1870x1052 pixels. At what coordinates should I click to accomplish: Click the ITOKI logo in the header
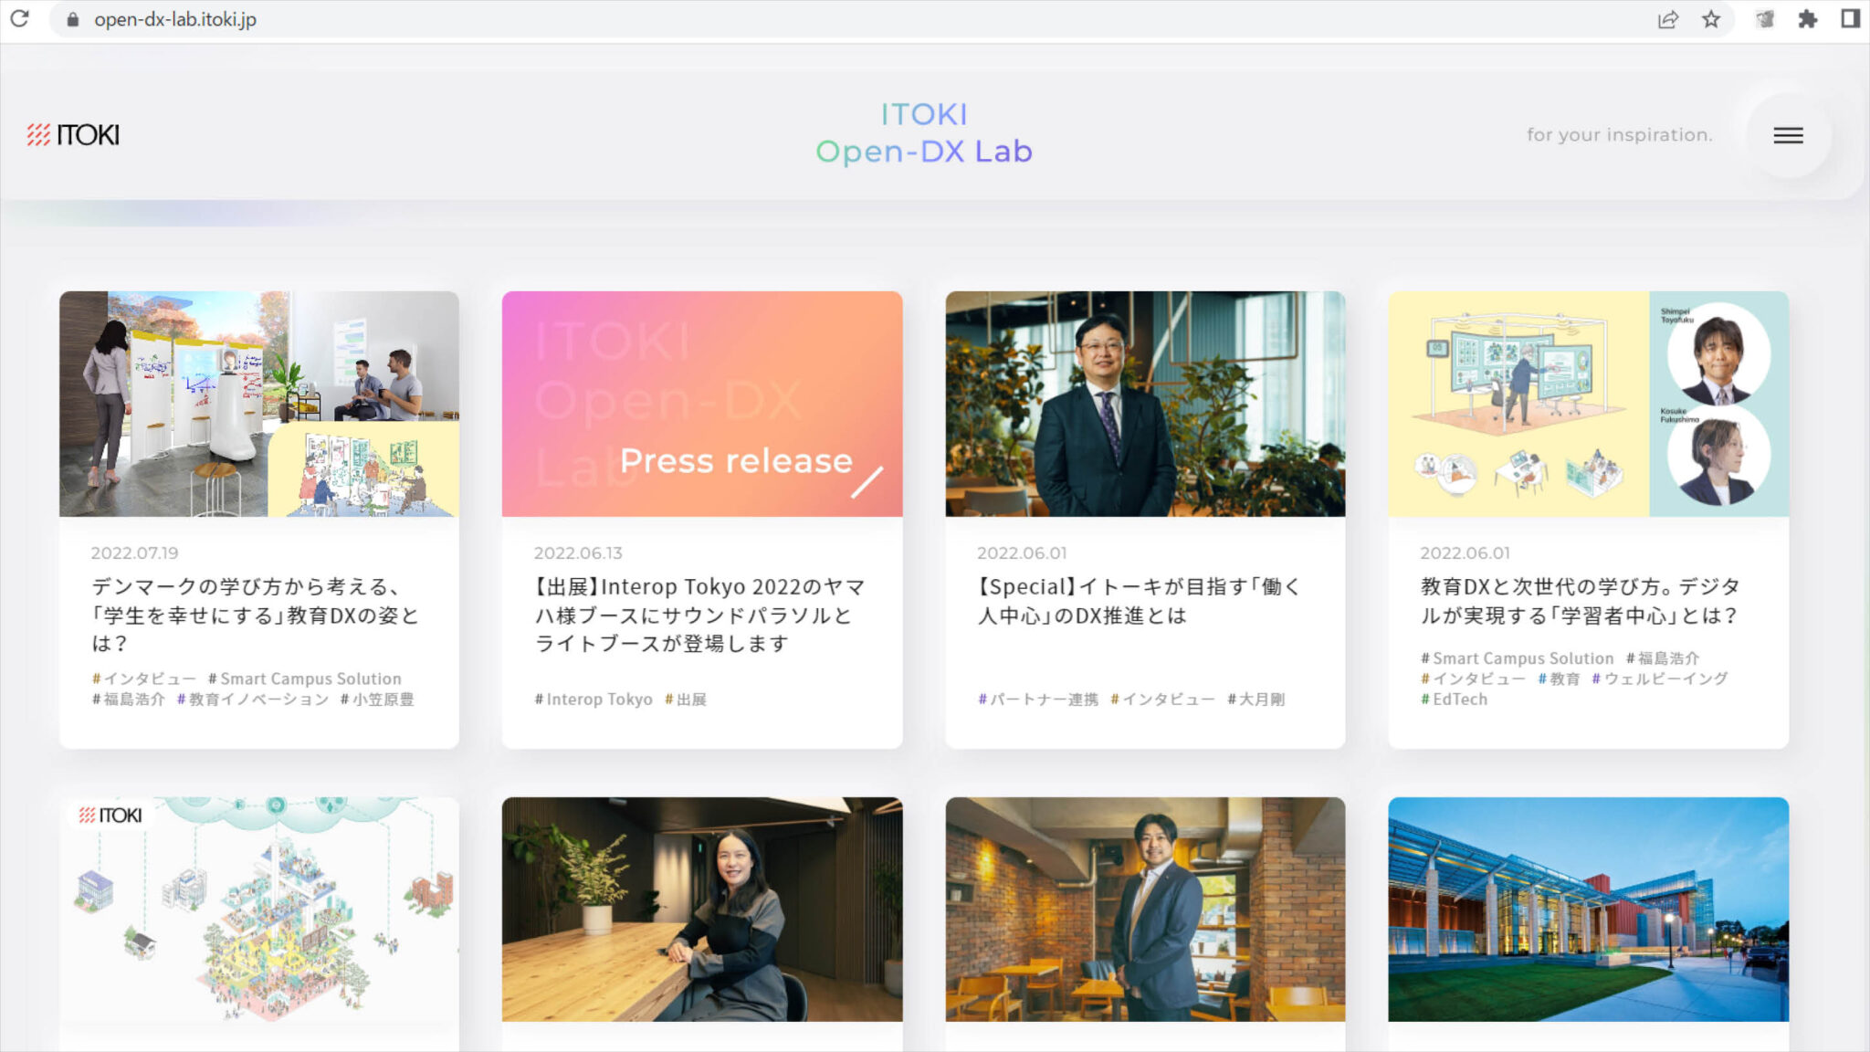[x=73, y=135]
